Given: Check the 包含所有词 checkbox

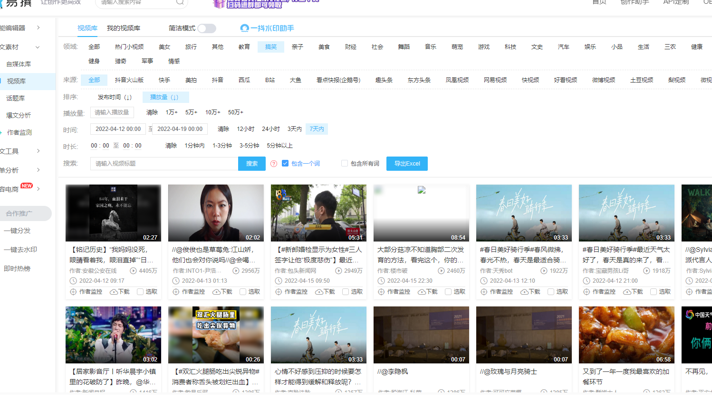Looking at the screenshot, I should tap(344, 163).
